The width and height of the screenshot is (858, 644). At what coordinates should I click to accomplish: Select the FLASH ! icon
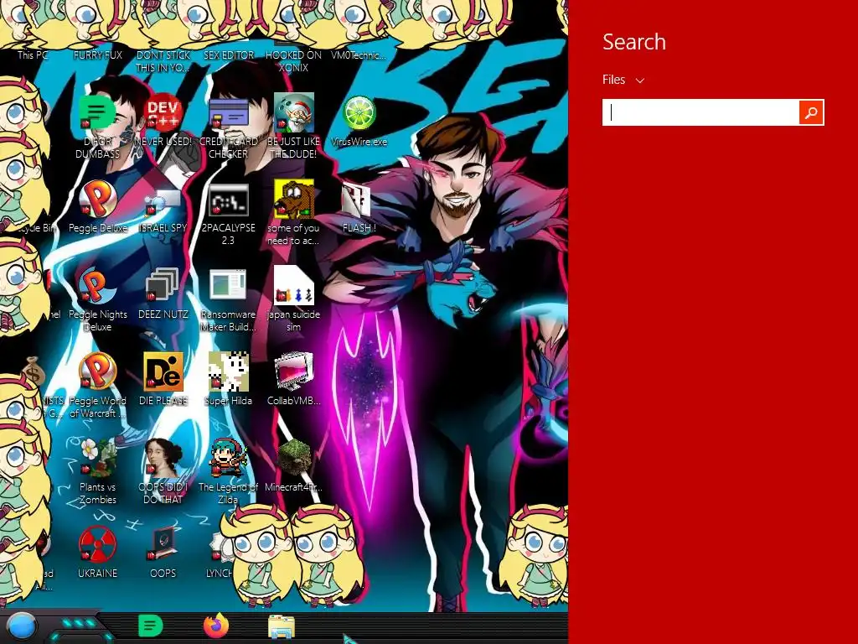(x=355, y=198)
